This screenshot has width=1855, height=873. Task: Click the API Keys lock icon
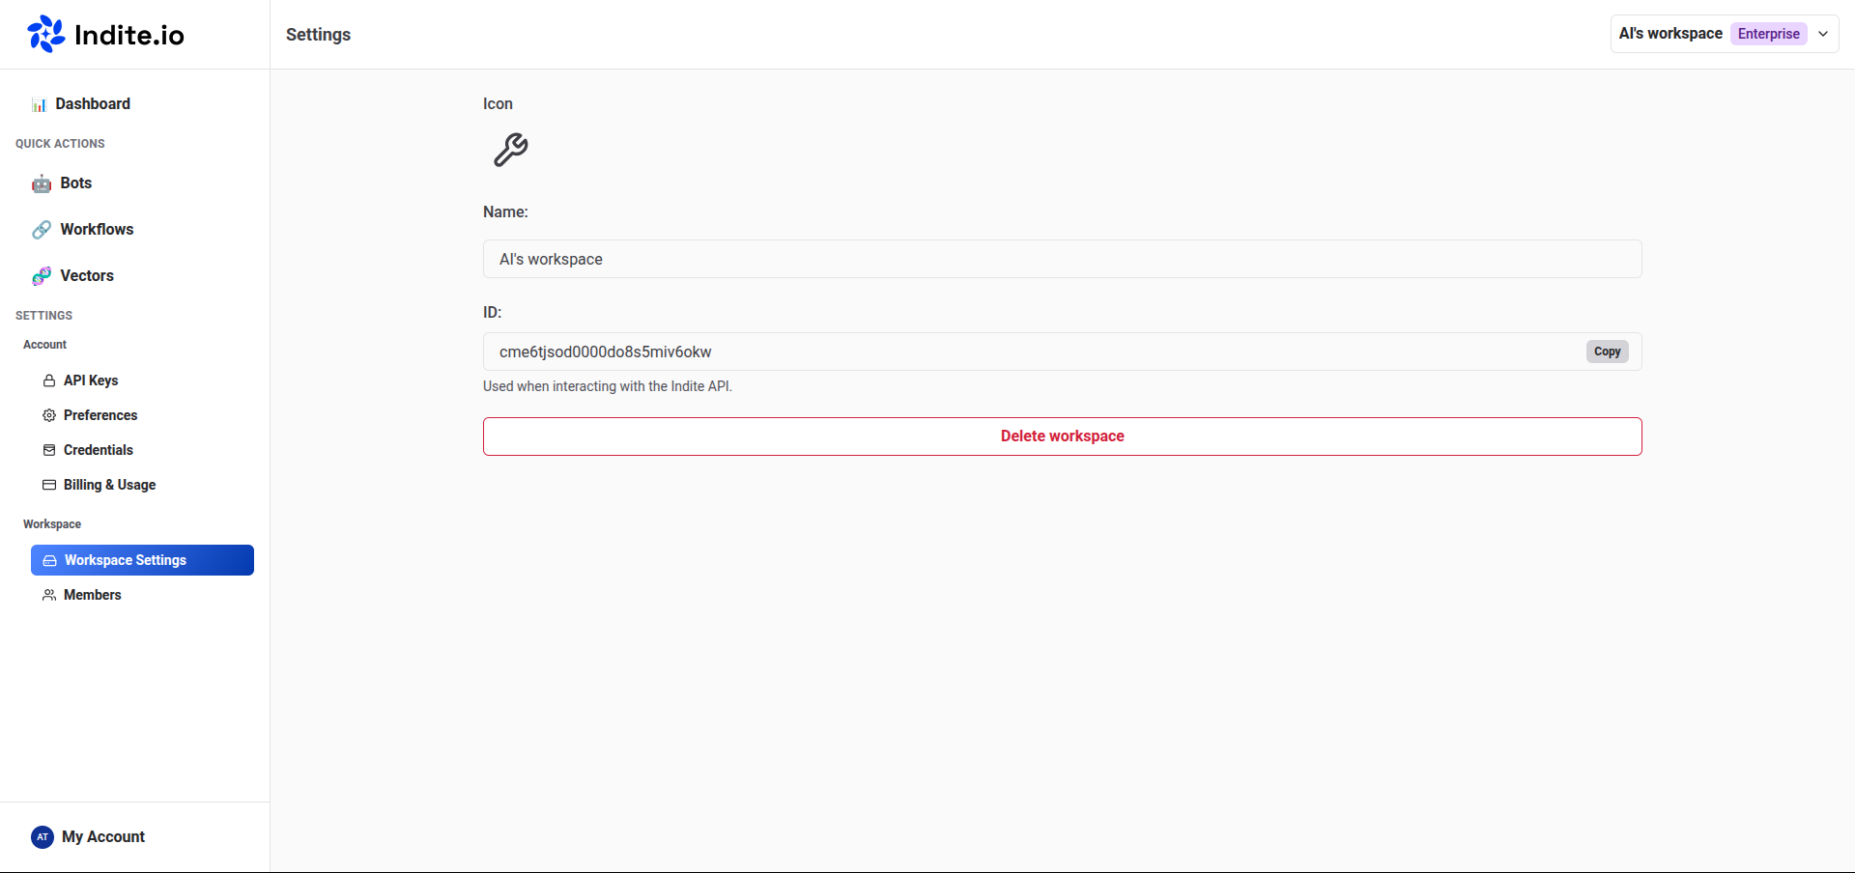coord(49,380)
